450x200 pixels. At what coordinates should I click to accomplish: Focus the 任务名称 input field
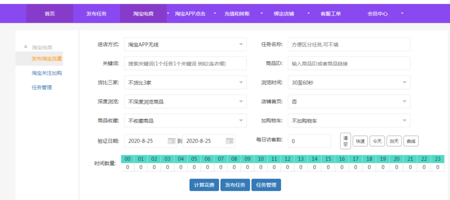pyautogui.click(x=349, y=44)
